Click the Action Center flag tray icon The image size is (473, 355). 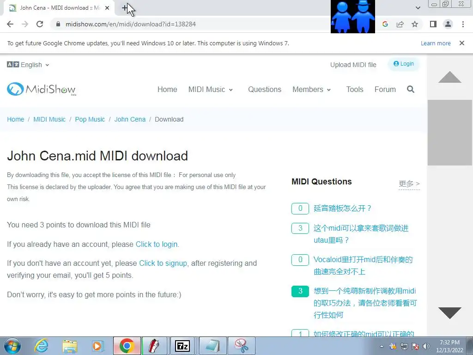coord(415,346)
